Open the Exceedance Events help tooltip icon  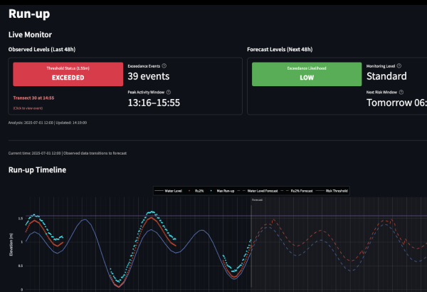click(164, 66)
